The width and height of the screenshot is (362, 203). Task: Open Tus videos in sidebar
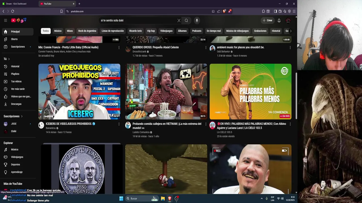coord(18,81)
